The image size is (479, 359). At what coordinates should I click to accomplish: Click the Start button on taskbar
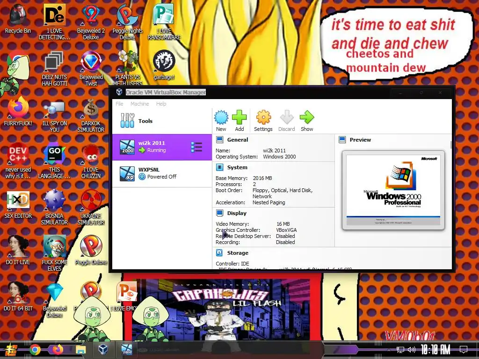[10, 350]
